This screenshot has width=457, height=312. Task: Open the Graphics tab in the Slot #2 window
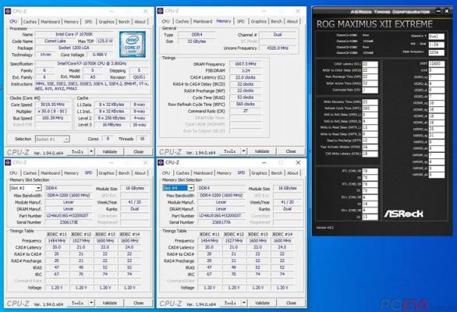coord(106,173)
